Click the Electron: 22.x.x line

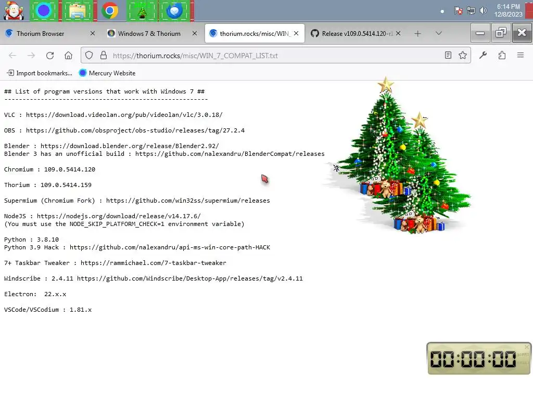pyautogui.click(x=35, y=294)
